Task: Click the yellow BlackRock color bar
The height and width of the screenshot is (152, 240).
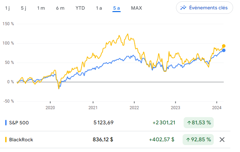Action: pyautogui.click(x=6, y=140)
